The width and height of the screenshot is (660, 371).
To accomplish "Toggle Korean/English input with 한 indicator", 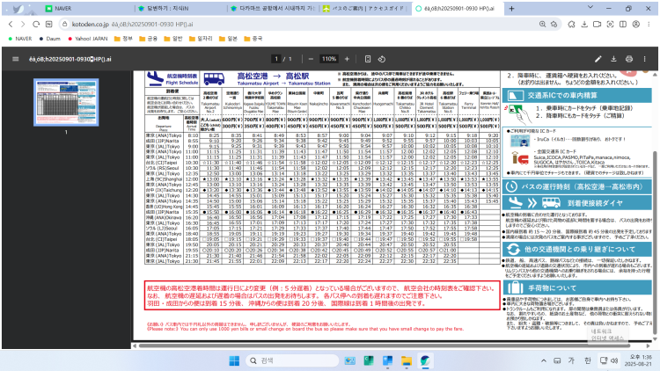I will pos(588,360).
